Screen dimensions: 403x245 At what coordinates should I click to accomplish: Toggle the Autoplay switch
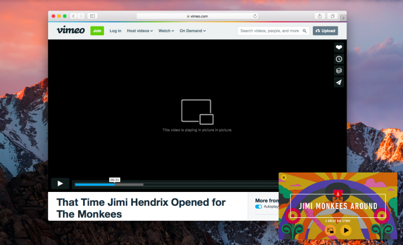pos(259,206)
